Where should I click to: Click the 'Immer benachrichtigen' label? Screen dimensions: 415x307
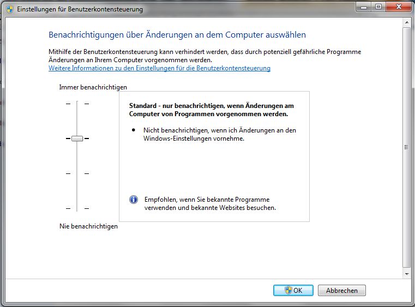point(93,87)
